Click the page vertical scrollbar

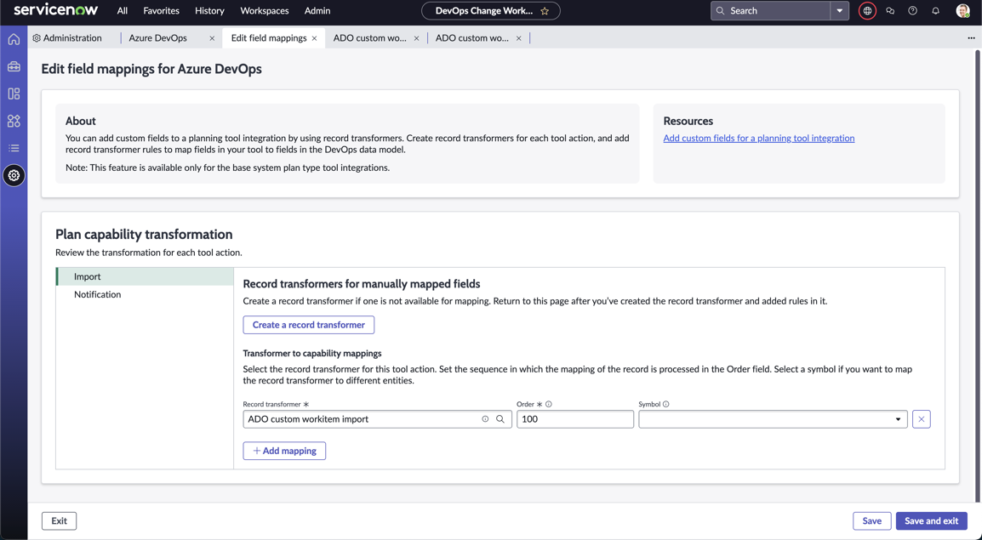coord(978,276)
